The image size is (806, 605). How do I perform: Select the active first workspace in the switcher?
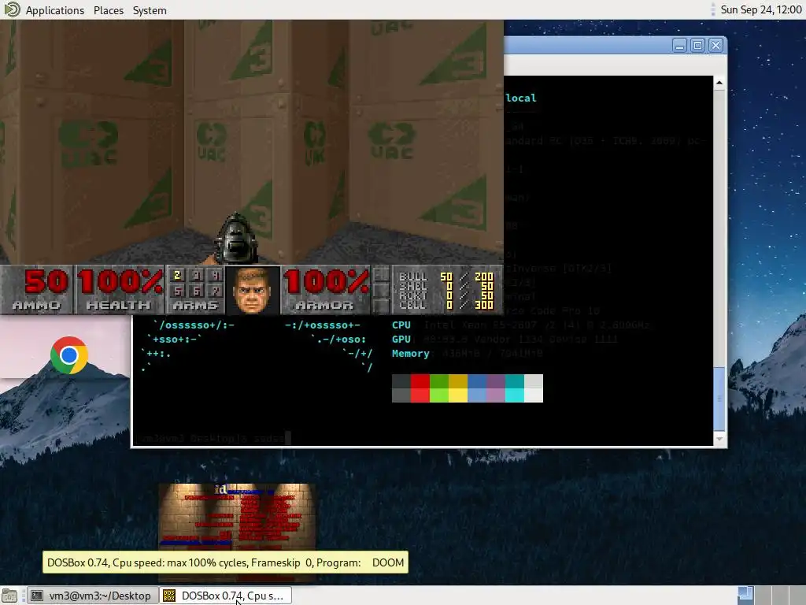tap(746, 596)
